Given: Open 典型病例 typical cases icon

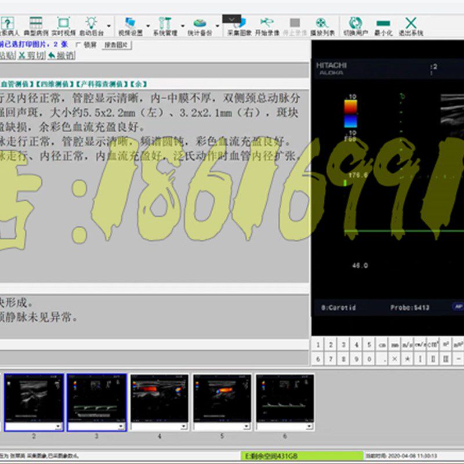Looking at the screenshot, I should [x=35, y=26].
